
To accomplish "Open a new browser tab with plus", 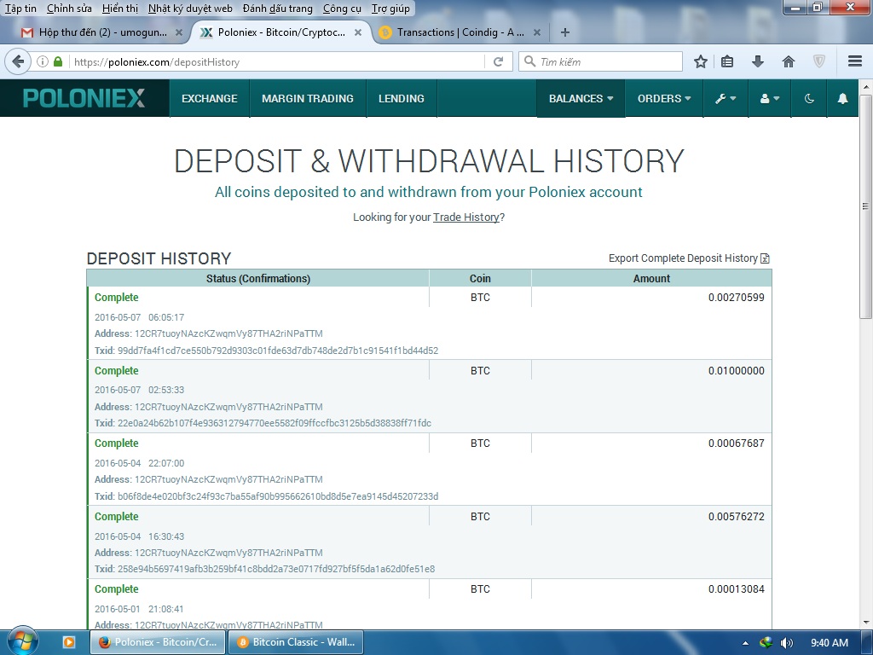I will (x=565, y=32).
